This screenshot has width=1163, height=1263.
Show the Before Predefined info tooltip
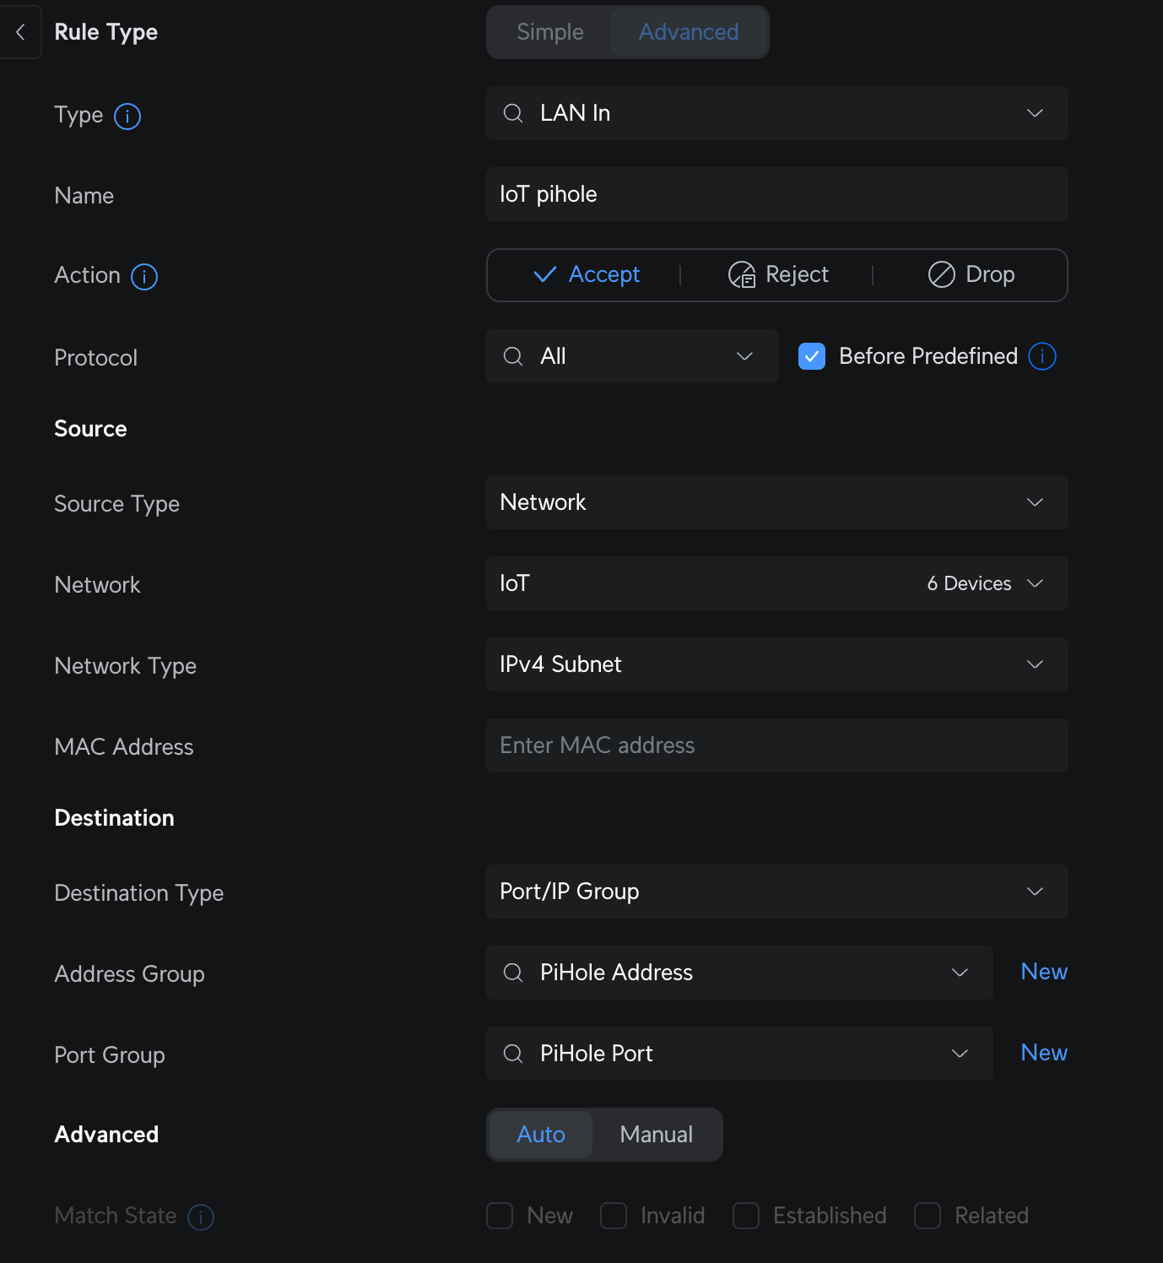(1042, 356)
